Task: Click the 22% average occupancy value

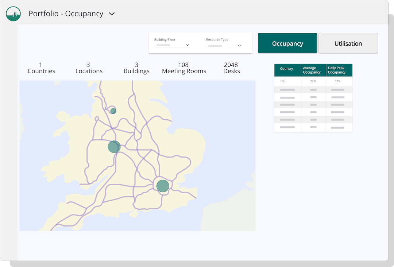Action: click(x=313, y=81)
